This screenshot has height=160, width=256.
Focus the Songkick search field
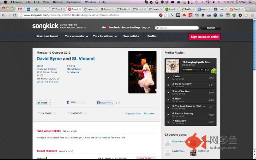tap(177, 28)
